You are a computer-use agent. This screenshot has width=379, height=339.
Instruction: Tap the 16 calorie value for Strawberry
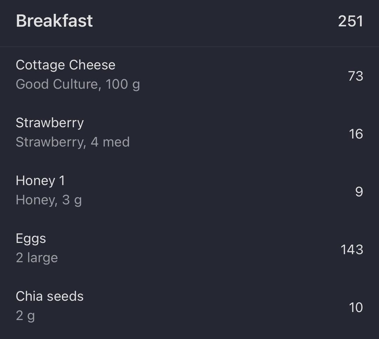[356, 134]
